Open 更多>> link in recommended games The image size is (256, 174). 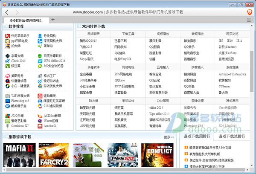coord(169,137)
